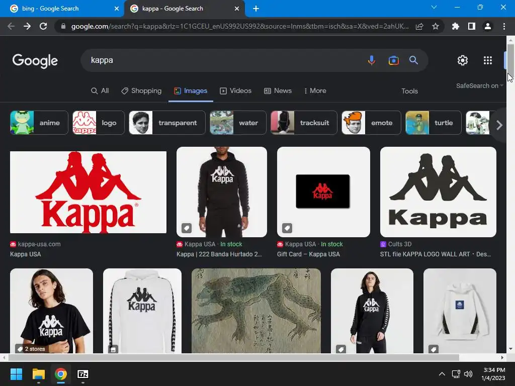Filter images by transparent chip
The height and width of the screenshot is (386, 515).
coord(167,123)
